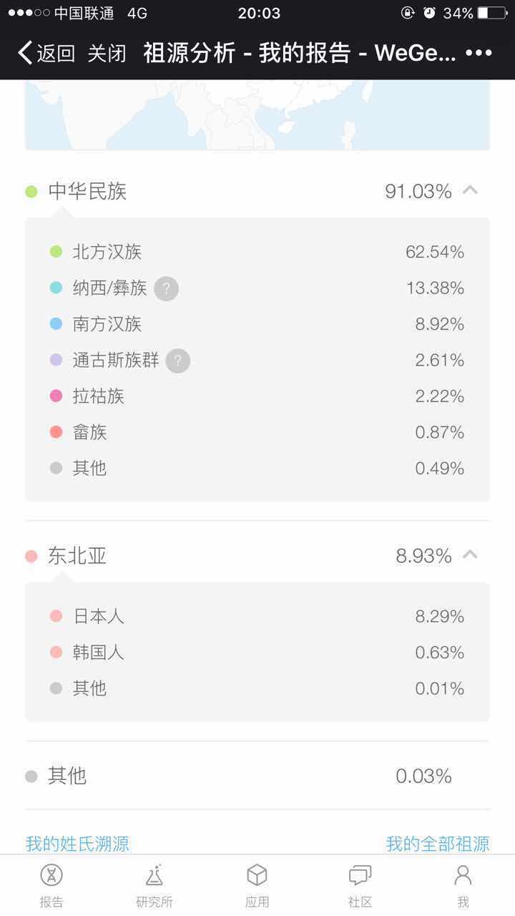515x916 pixels.
Task: Tap the 其他 0.03% row
Action: tap(257, 776)
